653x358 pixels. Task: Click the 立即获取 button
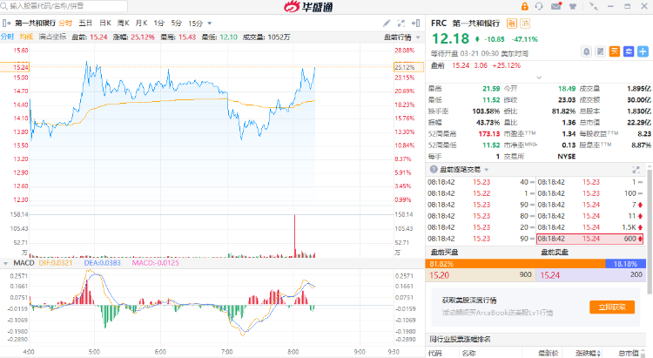(612, 307)
